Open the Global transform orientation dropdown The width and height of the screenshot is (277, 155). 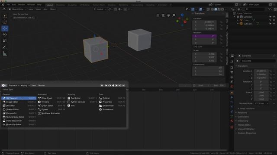point(100,9)
